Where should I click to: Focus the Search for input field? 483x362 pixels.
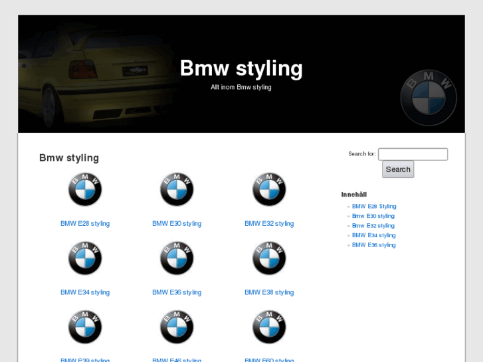(x=413, y=154)
